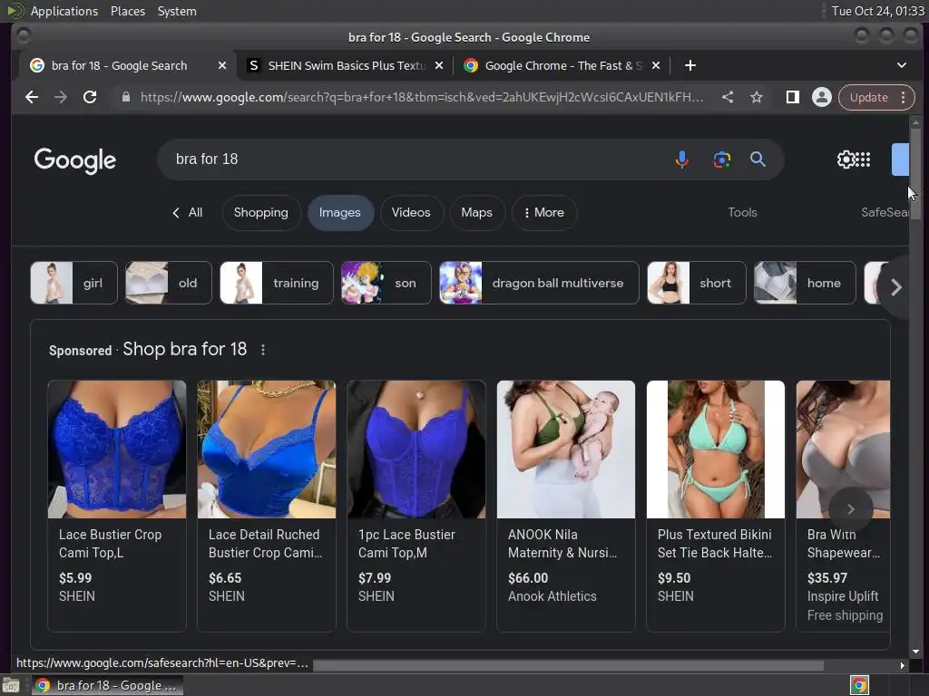Reload the page with the refresh icon

tap(90, 97)
